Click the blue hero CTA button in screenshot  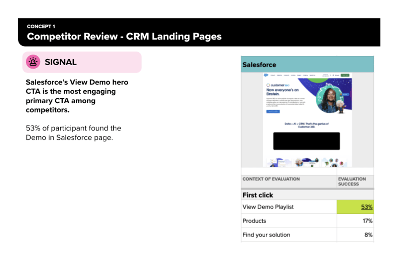point(273,112)
